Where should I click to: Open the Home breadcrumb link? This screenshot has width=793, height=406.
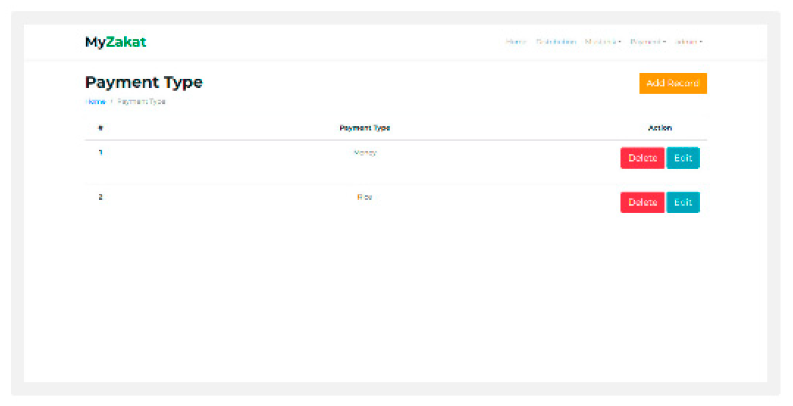click(95, 102)
